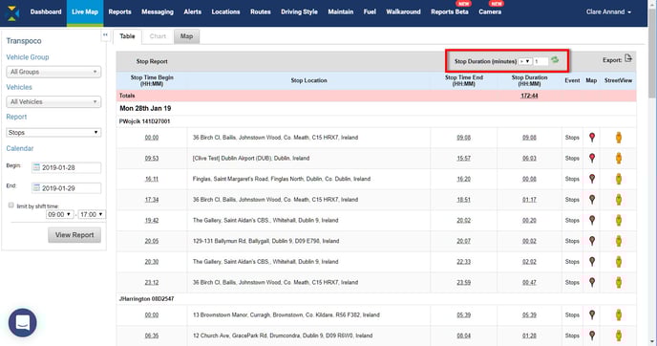657x346 pixels.
Task: Open map pin for Finglas stop
Action: 592,179
